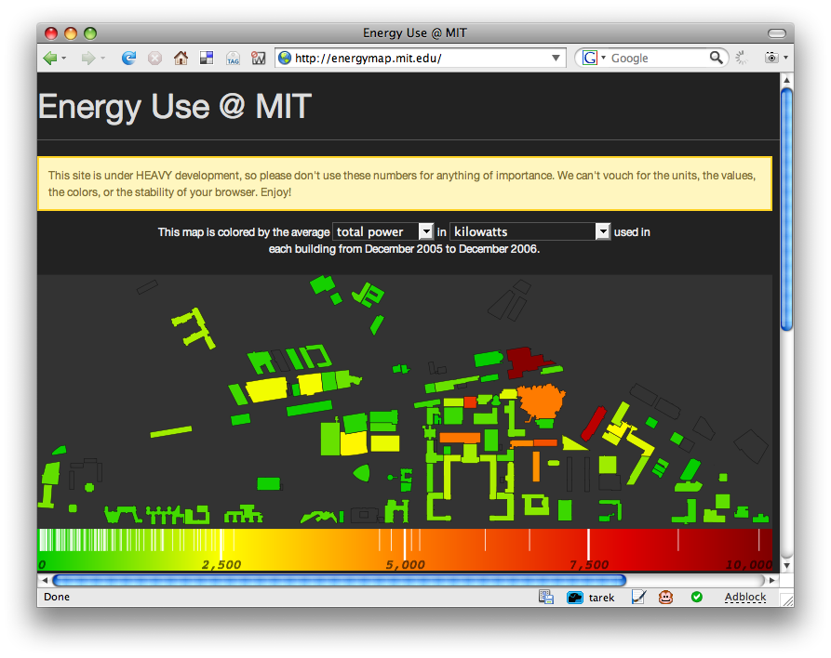Click the horizontal scrollbar left arrow
Screen dimensions: 831x658
coord(44,580)
